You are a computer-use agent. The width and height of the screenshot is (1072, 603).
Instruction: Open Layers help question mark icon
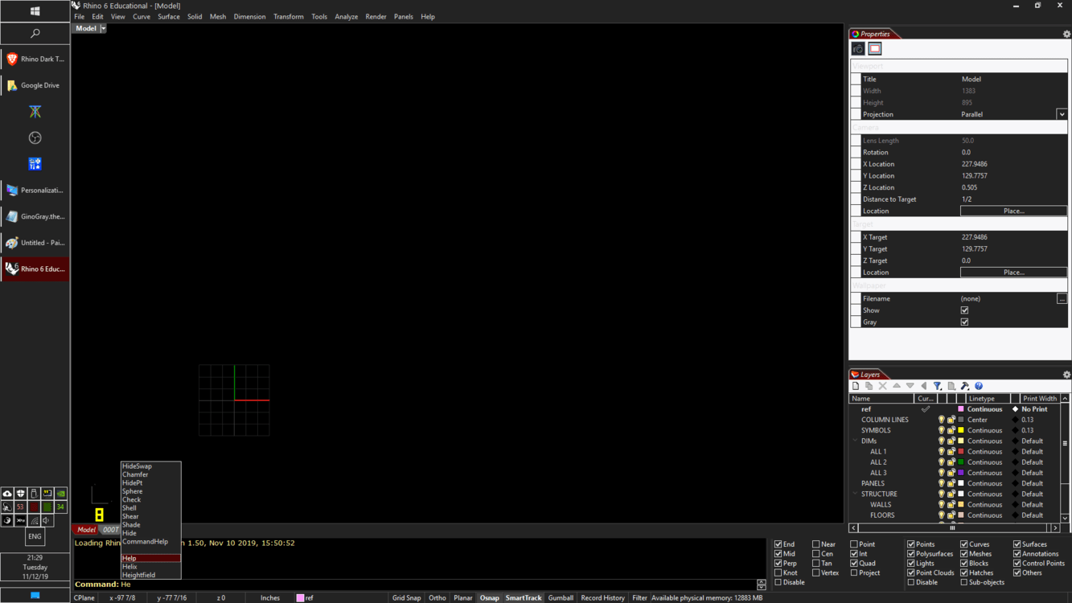coord(979,386)
